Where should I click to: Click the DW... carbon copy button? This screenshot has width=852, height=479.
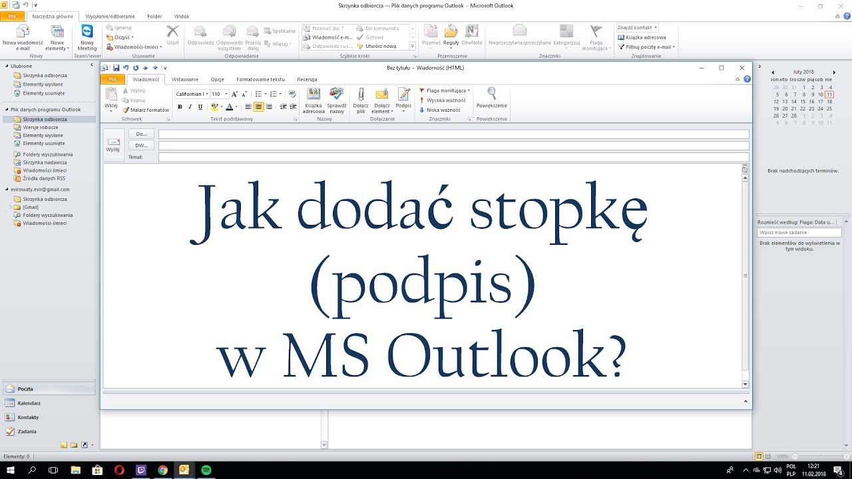click(141, 145)
